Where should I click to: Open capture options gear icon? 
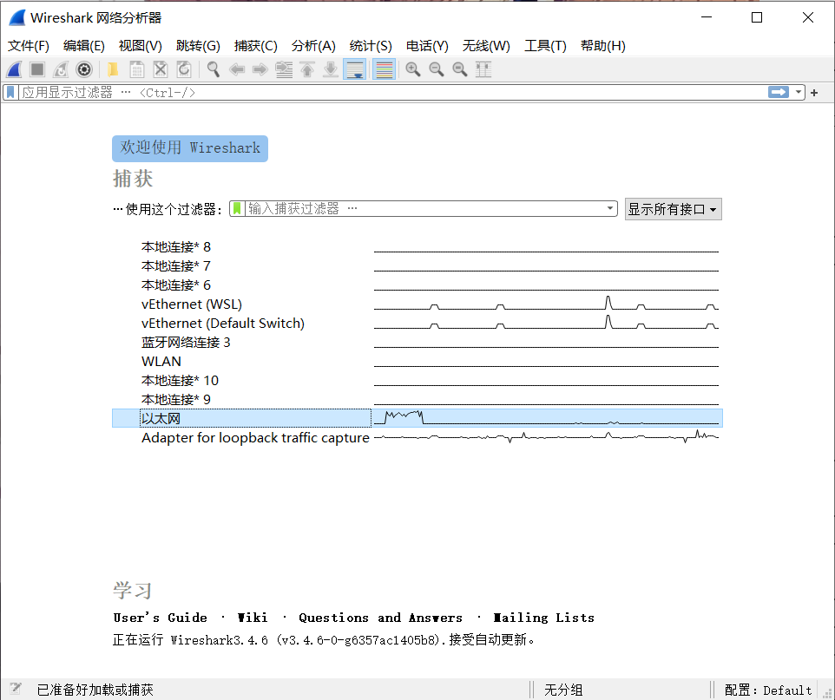84,69
